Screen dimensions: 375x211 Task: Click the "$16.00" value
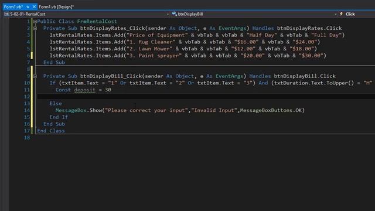246,42
